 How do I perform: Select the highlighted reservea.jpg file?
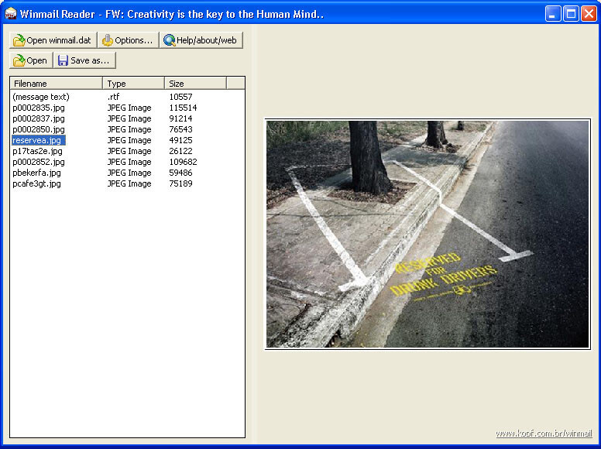pyautogui.click(x=38, y=140)
